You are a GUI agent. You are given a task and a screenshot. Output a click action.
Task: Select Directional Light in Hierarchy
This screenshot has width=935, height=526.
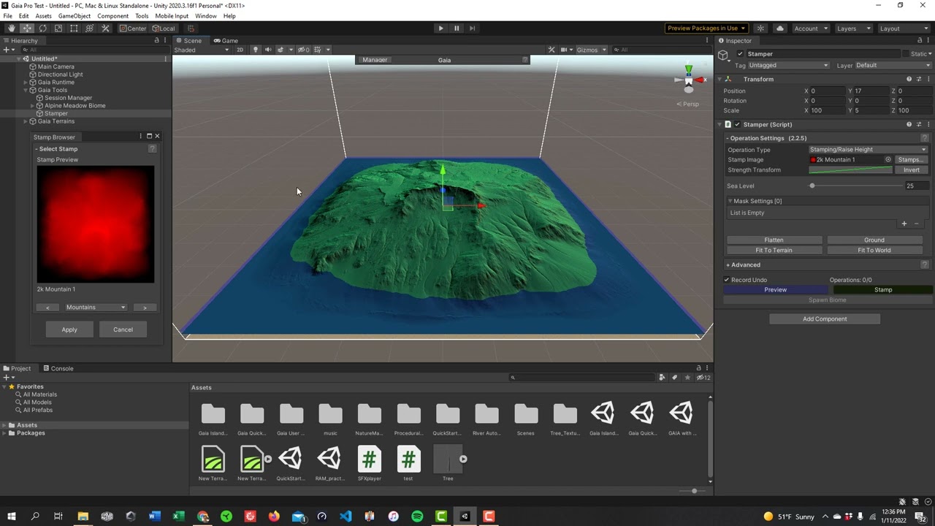(60, 75)
